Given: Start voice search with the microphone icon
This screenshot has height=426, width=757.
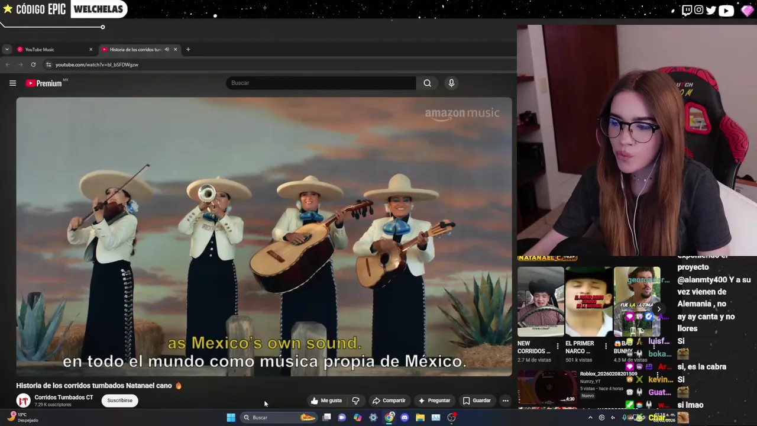Looking at the screenshot, I should [x=451, y=83].
